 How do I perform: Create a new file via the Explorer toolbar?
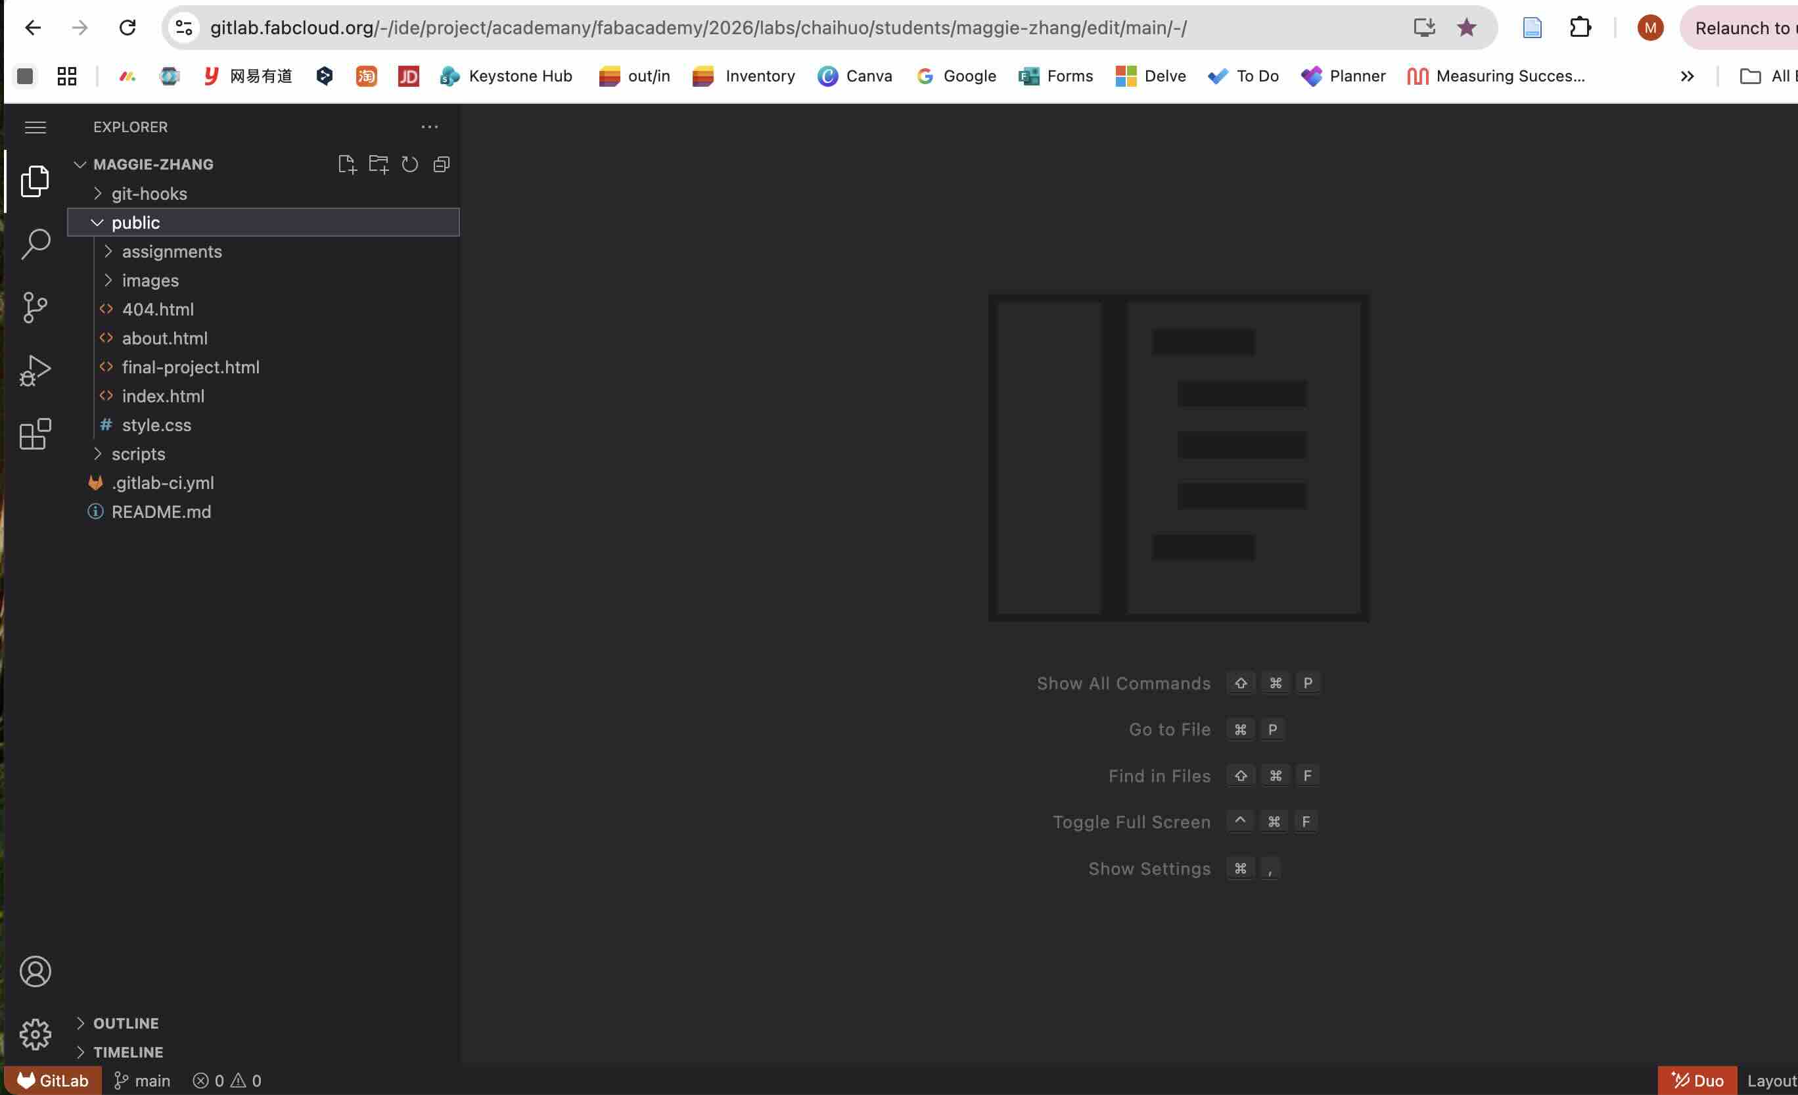coord(348,164)
